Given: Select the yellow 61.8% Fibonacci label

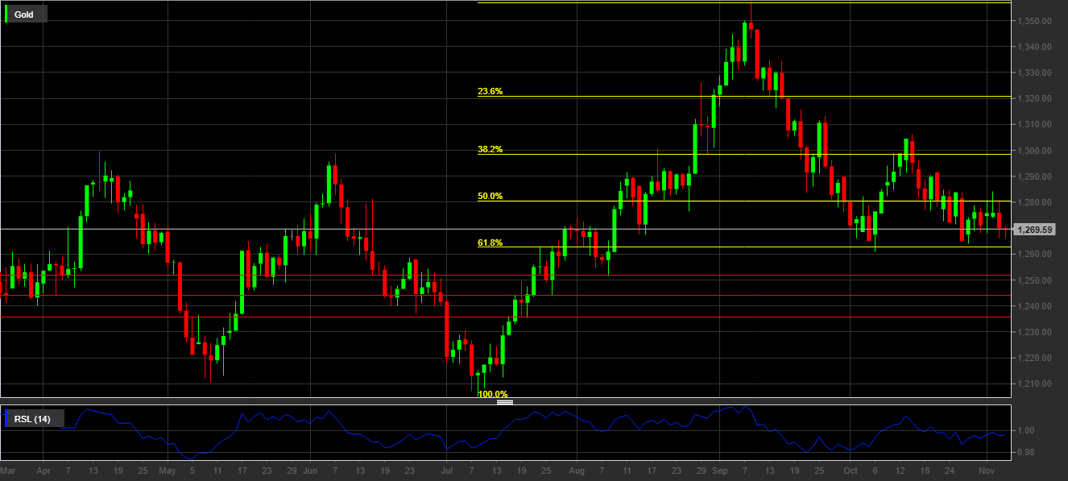Looking at the screenshot, I should [x=490, y=243].
